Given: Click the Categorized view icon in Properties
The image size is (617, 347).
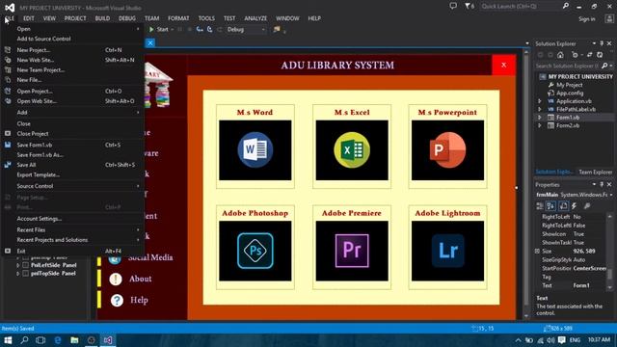Looking at the screenshot, I should tap(540, 205).
